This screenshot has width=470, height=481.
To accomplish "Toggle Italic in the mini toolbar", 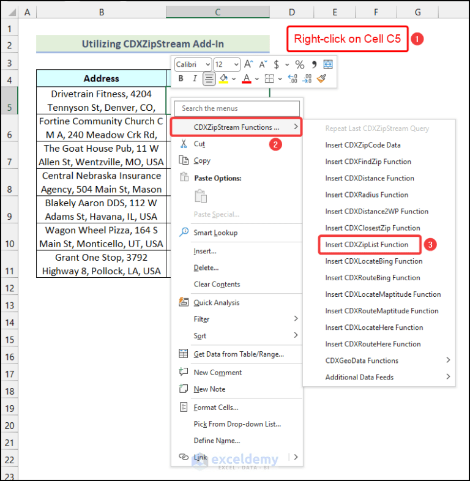I will (195, 78).
